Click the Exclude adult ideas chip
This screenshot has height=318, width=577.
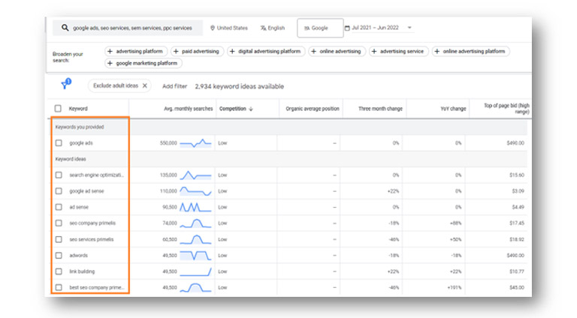[119, 85]
